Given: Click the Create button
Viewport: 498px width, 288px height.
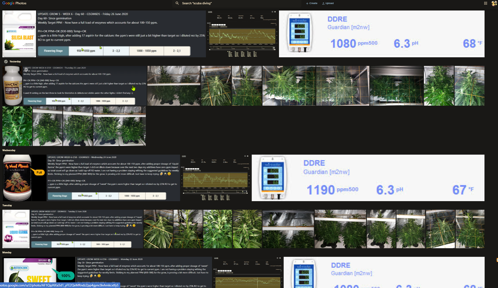Looking at the screenshot, I should tap(312, 3).
